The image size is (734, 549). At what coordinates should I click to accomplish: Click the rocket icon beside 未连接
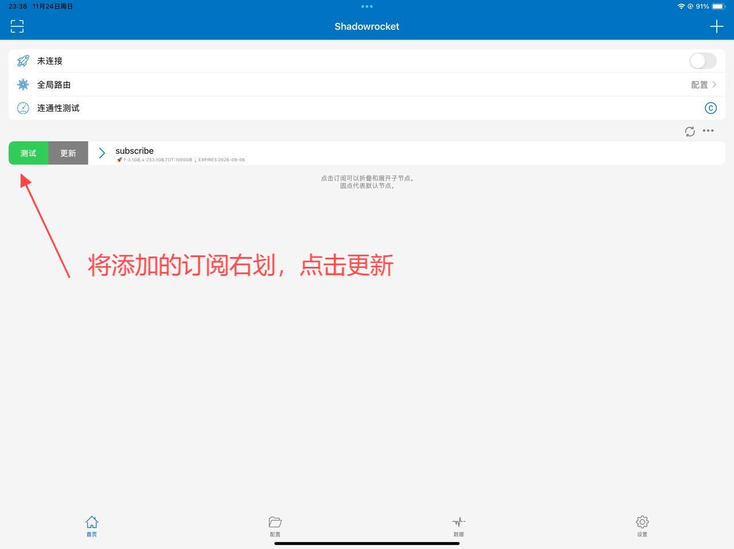pyautogui.click(x=23, y=61)
